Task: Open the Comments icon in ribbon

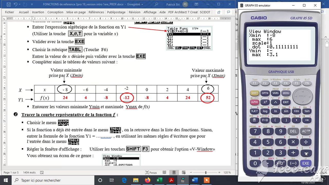Action: [229, 12]
